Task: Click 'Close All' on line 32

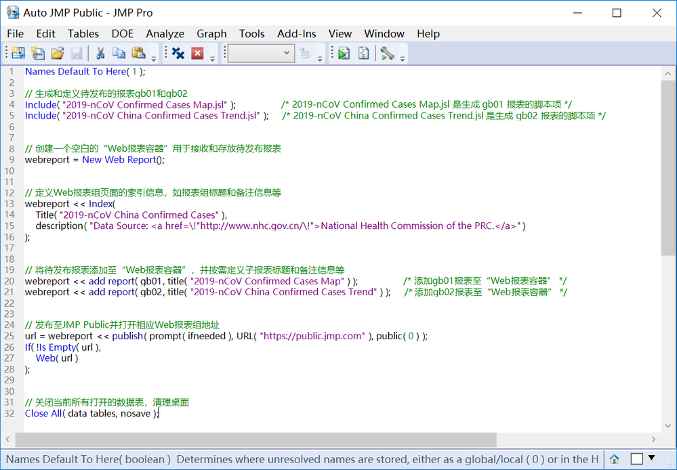Action: point(43,413)
